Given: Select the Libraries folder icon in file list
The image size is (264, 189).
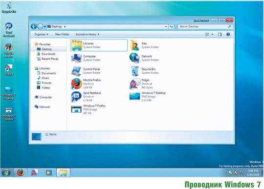Looking at the screenshot, I should click(x=76, y=45).
